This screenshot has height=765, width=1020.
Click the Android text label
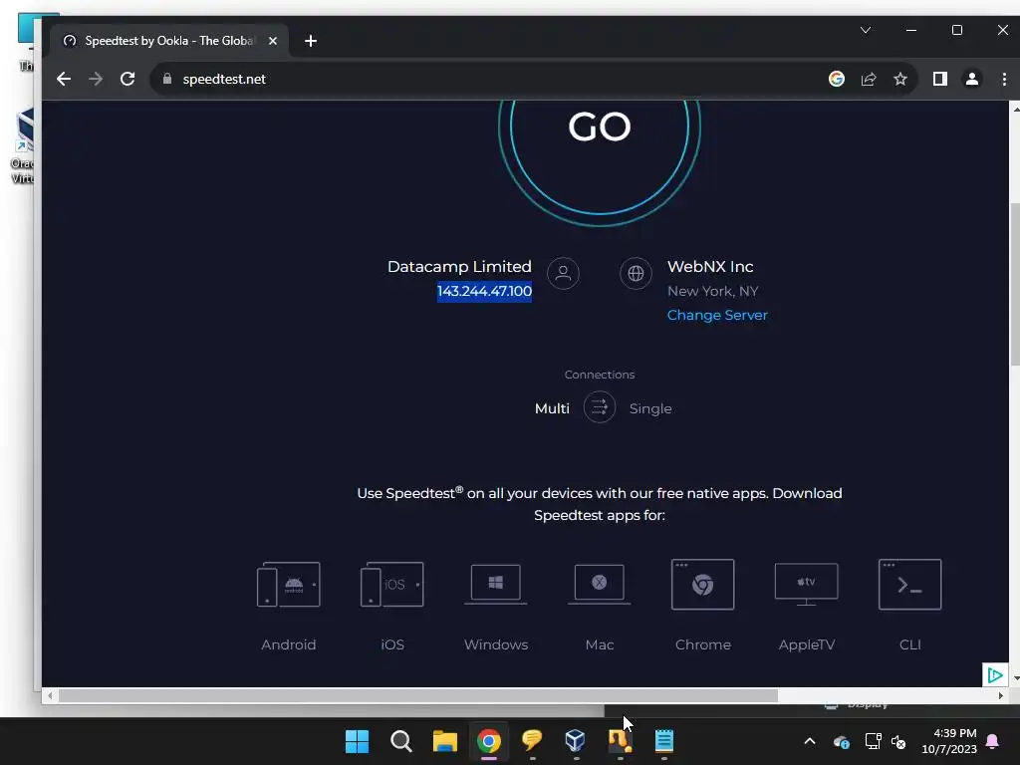point(289,644)
